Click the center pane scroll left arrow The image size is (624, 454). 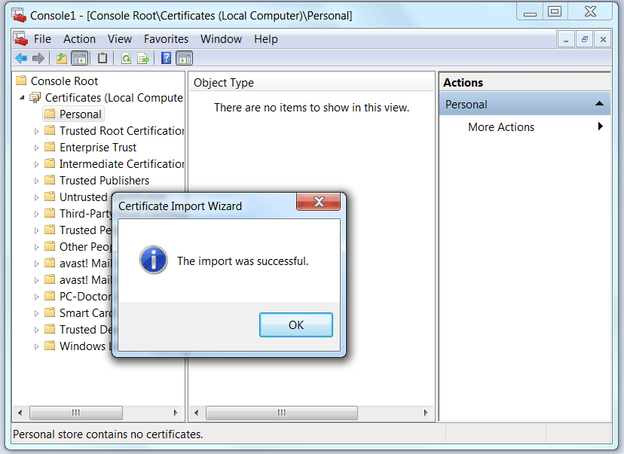[x=196, y=413]
